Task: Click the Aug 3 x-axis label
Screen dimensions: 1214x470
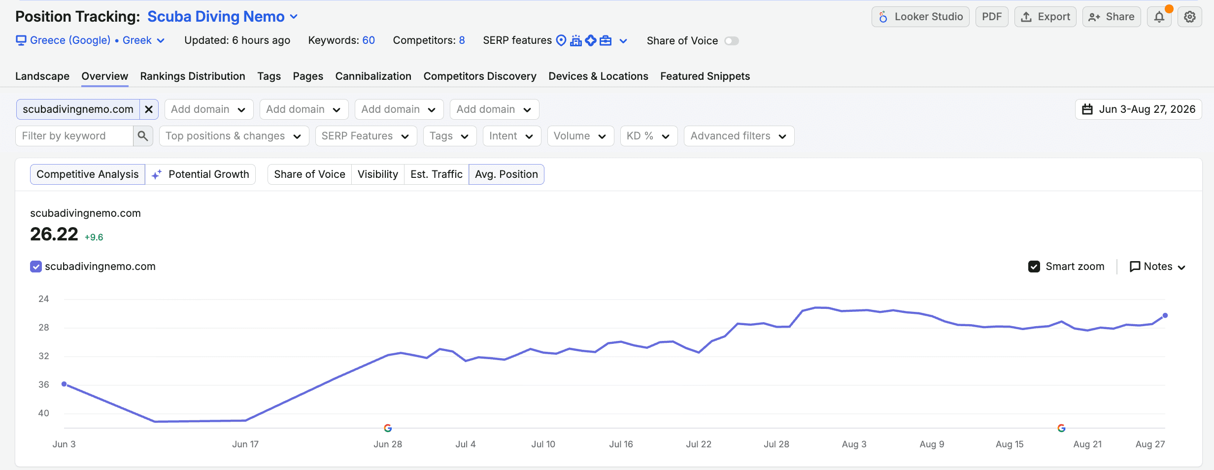Action: pyautogui.click(x=854, y=444)
